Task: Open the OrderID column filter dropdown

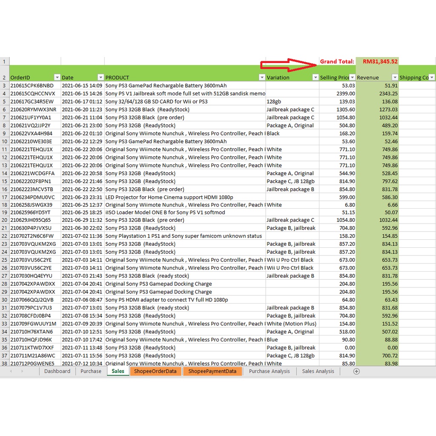Action: click(x=57, y=77)
